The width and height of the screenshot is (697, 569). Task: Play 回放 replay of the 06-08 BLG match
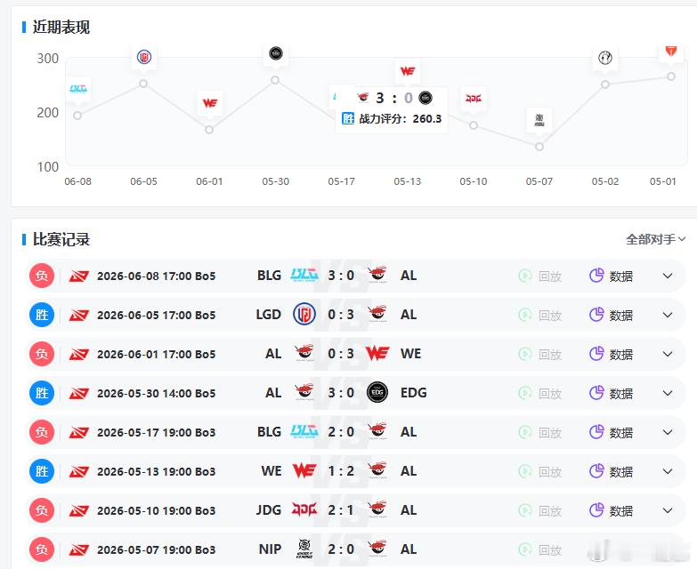tap(540, 276)
